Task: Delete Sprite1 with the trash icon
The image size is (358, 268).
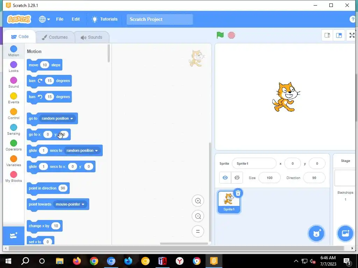Action: click(238, 193)
